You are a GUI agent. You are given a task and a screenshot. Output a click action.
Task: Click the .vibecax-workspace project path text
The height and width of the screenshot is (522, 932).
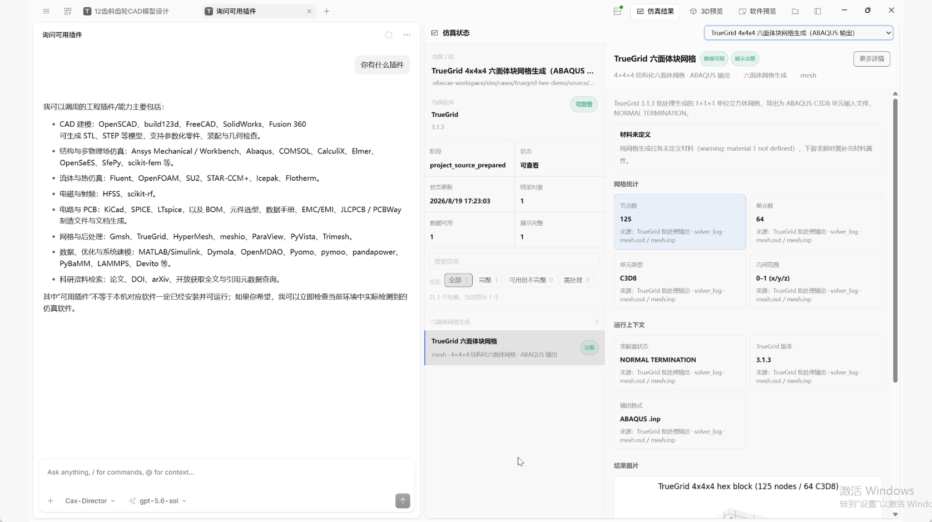[513, 83]
